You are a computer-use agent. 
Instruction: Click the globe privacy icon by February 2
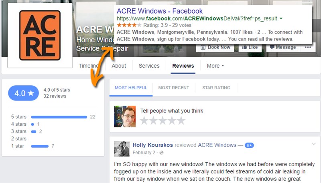[x=161, y=153]
